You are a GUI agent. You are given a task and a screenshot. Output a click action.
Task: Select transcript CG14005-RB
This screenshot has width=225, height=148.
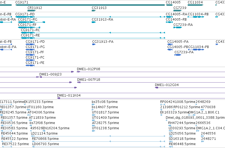click(x=176, y=20)
